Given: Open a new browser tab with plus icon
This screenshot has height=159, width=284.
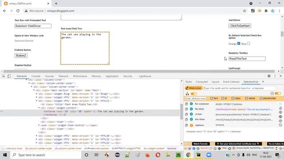Looking at the screenshot, I should pos(56,4).
